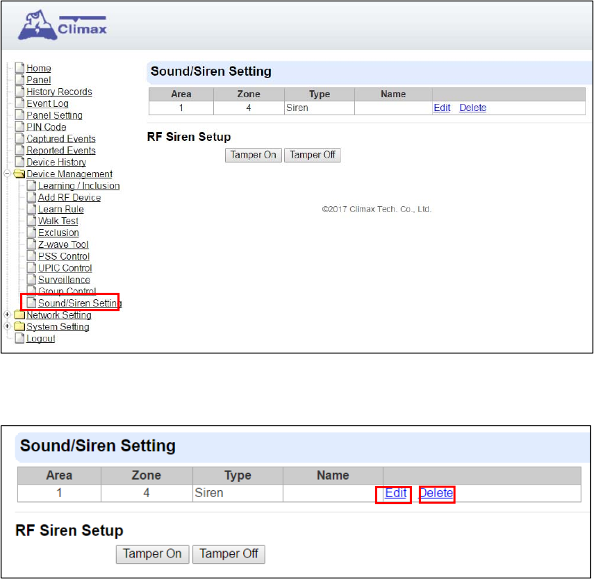
Task: Collapse the Device Management tree node
Action: [7, 174]
